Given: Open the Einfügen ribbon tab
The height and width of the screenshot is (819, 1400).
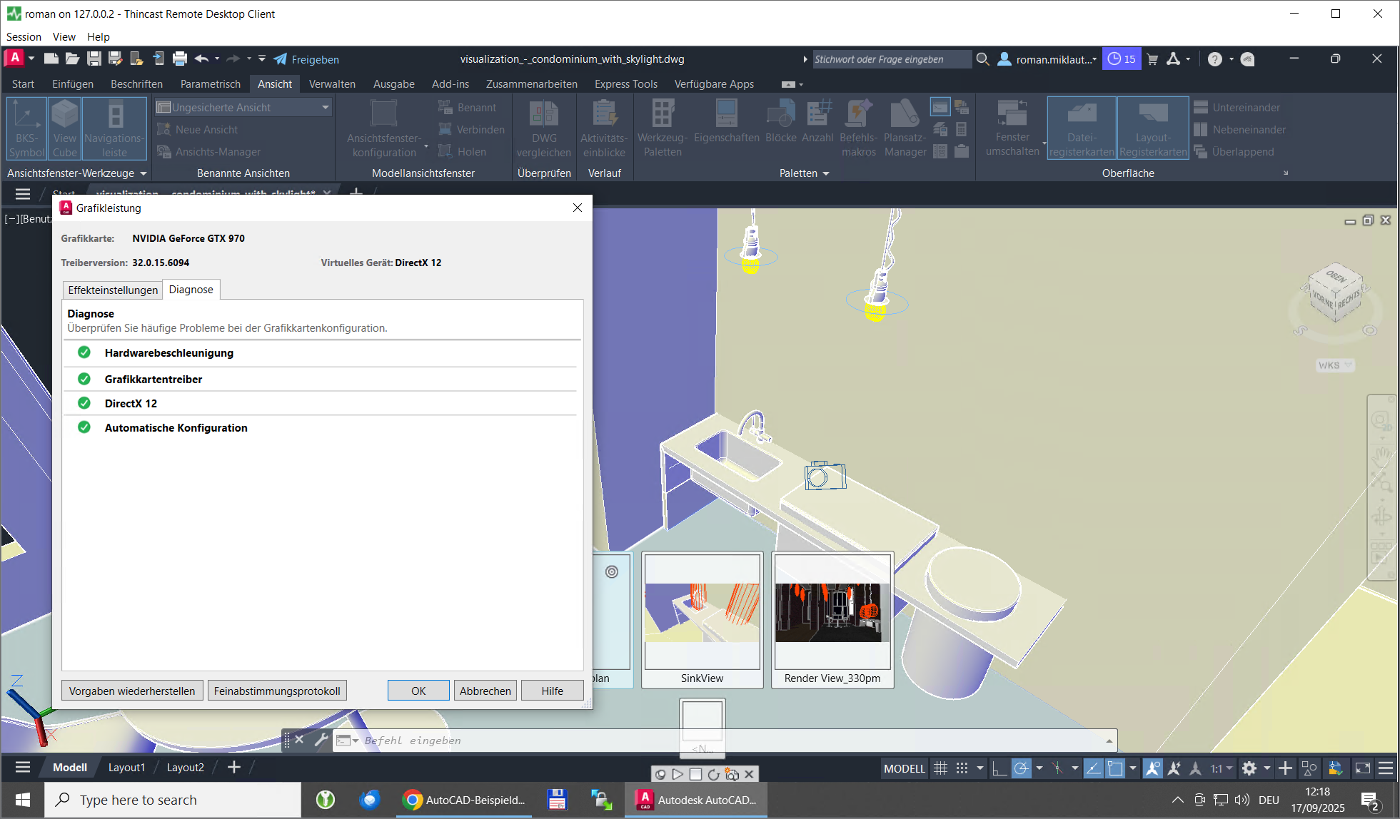Looking at the screenshot, I should point(73,84).
